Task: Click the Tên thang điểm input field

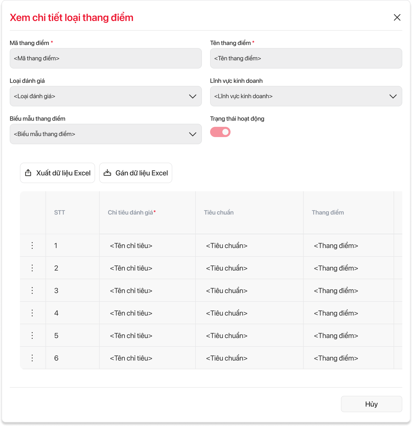Action: click(x=306, y=58)
